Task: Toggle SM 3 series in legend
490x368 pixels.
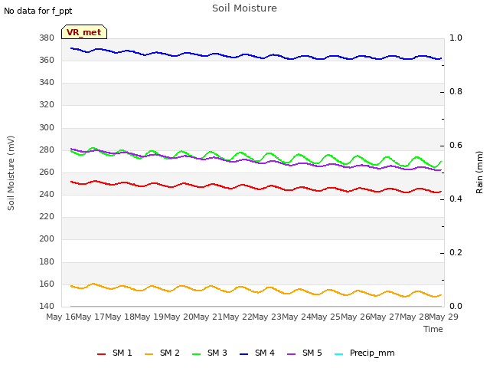Action: pyautogui.click(x=210, y=353)
